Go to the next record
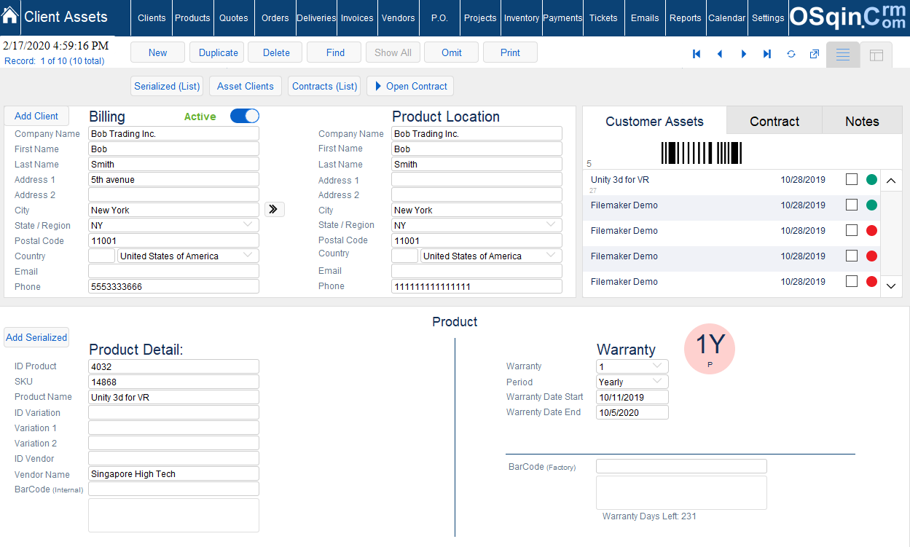Viewport: 910px width, 547px height. 744,54
